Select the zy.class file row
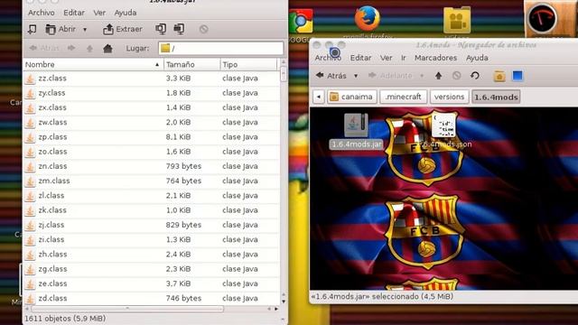578x325 pixels. [151, 93]
